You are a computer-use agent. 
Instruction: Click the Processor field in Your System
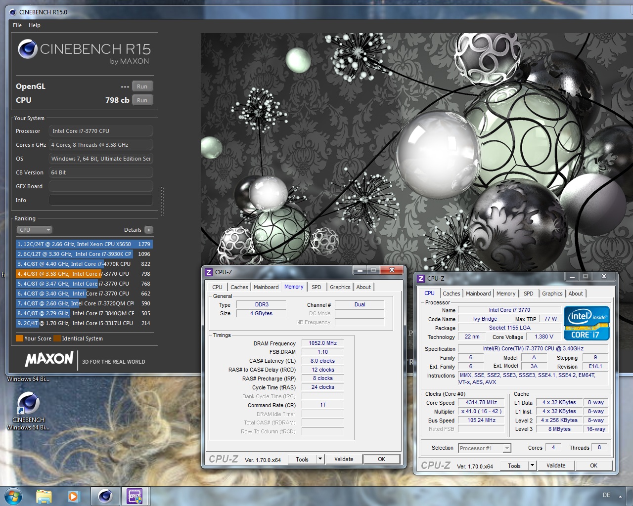click(101, 131)
